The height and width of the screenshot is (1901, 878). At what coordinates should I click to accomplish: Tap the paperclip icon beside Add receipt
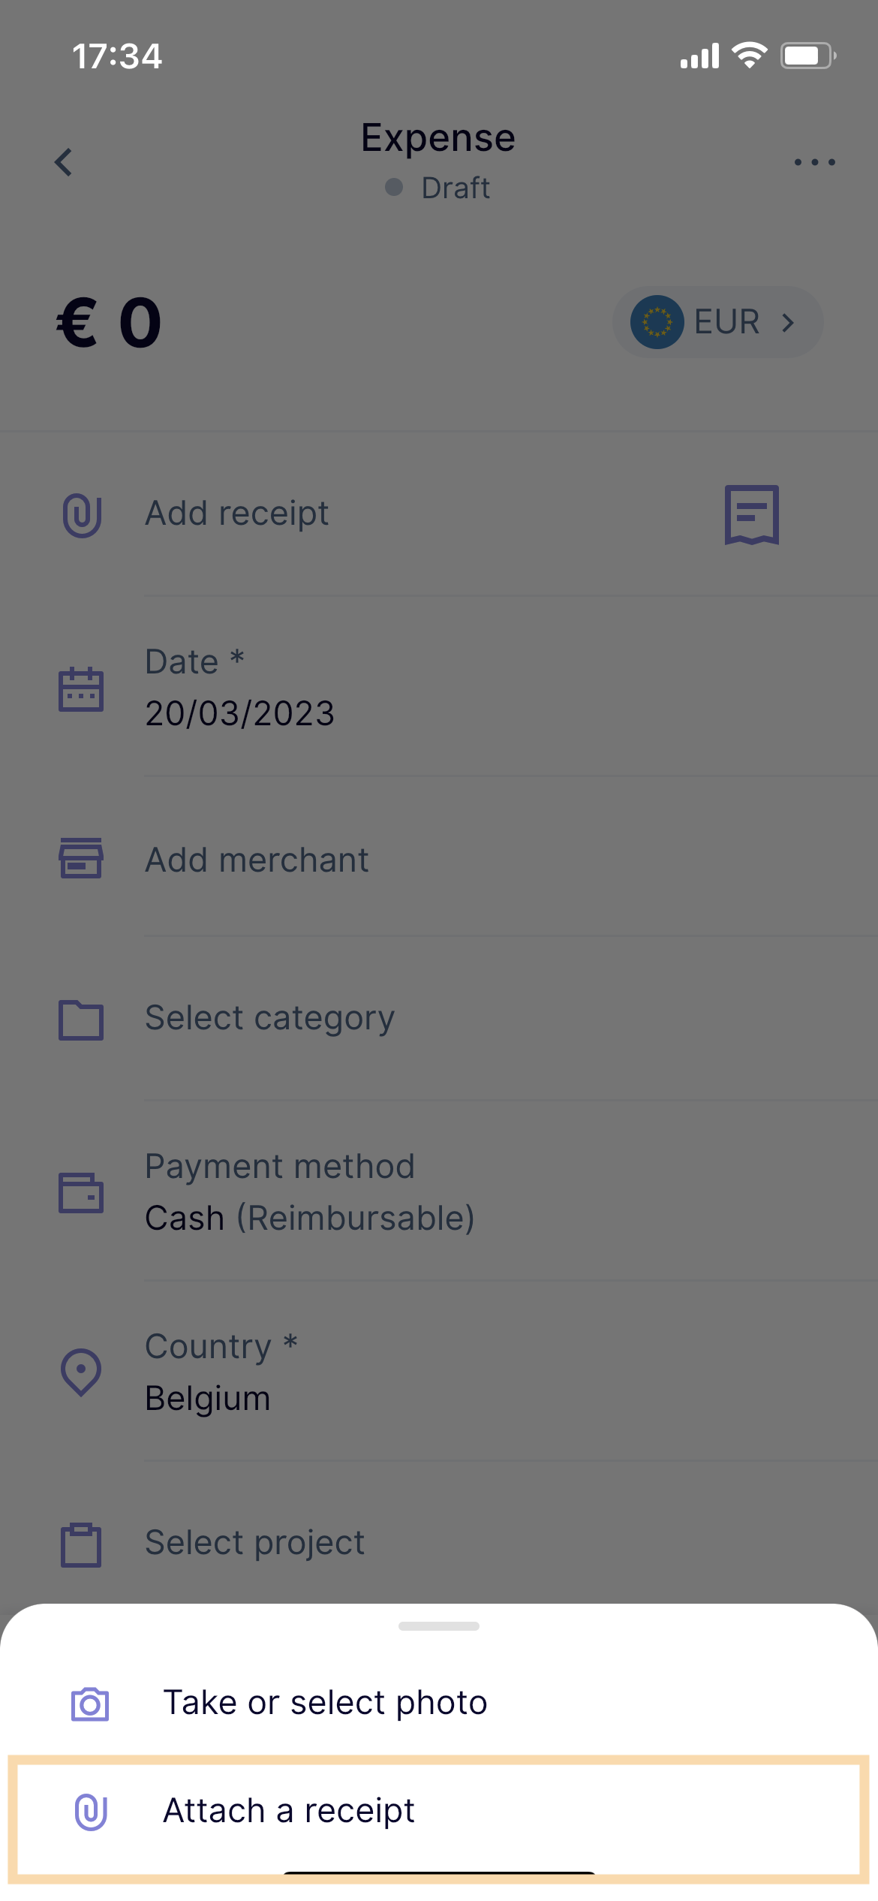[82, 515]
